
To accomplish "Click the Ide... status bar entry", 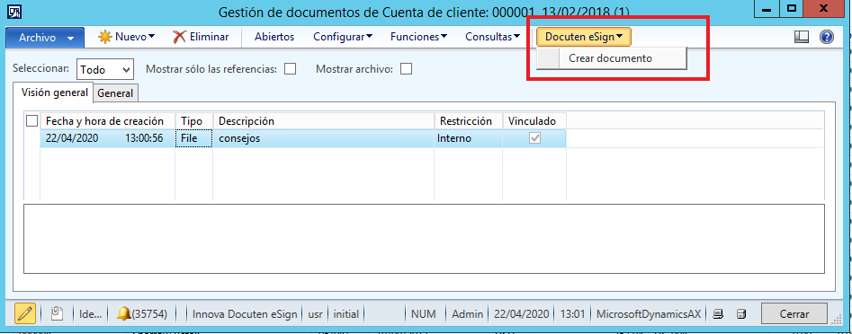I will (90, 314).
